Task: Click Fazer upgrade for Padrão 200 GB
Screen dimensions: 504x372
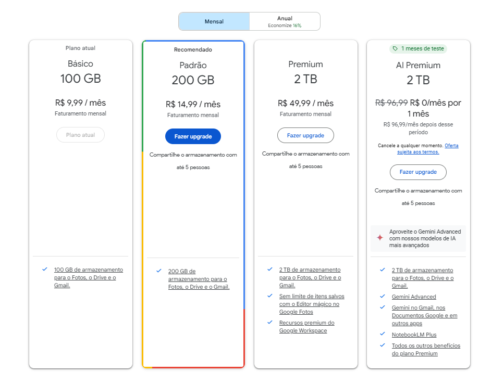Action: (x=193, y=136)
